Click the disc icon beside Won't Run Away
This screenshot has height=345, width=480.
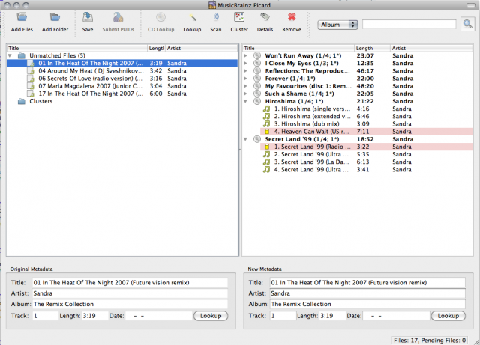tap(257, 55)
